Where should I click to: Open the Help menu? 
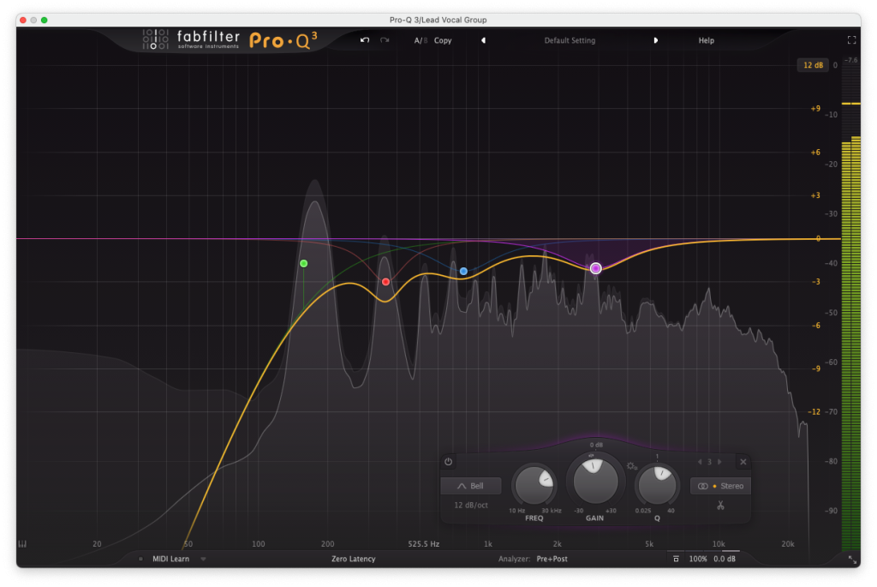[706, 40]
